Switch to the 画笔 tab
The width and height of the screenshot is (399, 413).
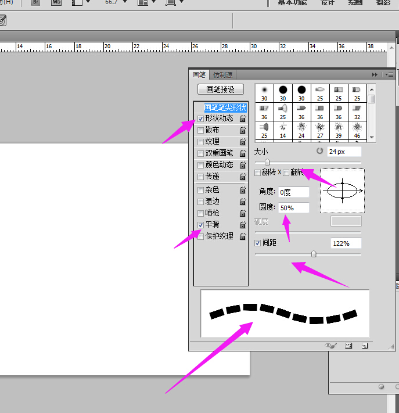coord(199,75)
